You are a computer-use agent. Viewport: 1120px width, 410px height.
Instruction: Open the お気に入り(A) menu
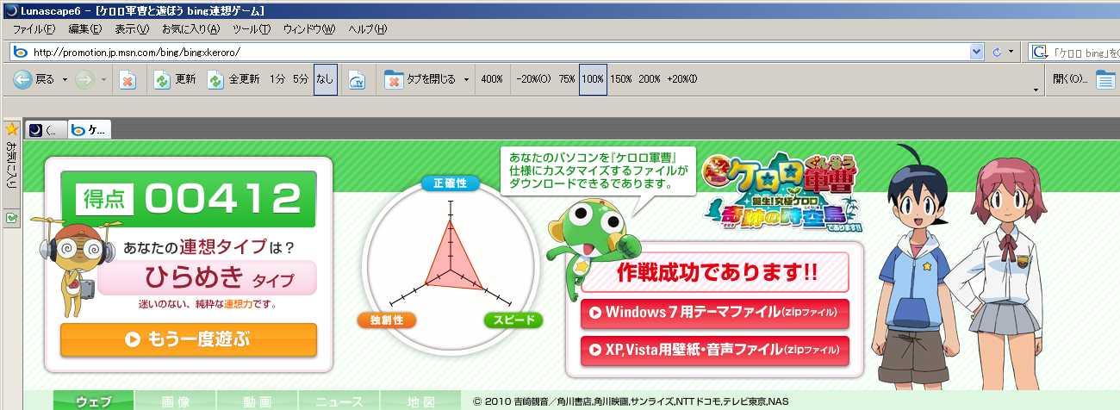[190, 29]
